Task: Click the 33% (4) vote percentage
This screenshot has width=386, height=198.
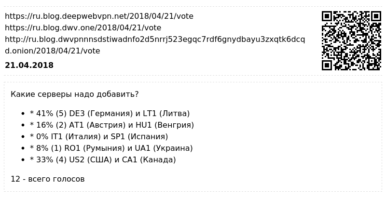Action: coord(52,159)
